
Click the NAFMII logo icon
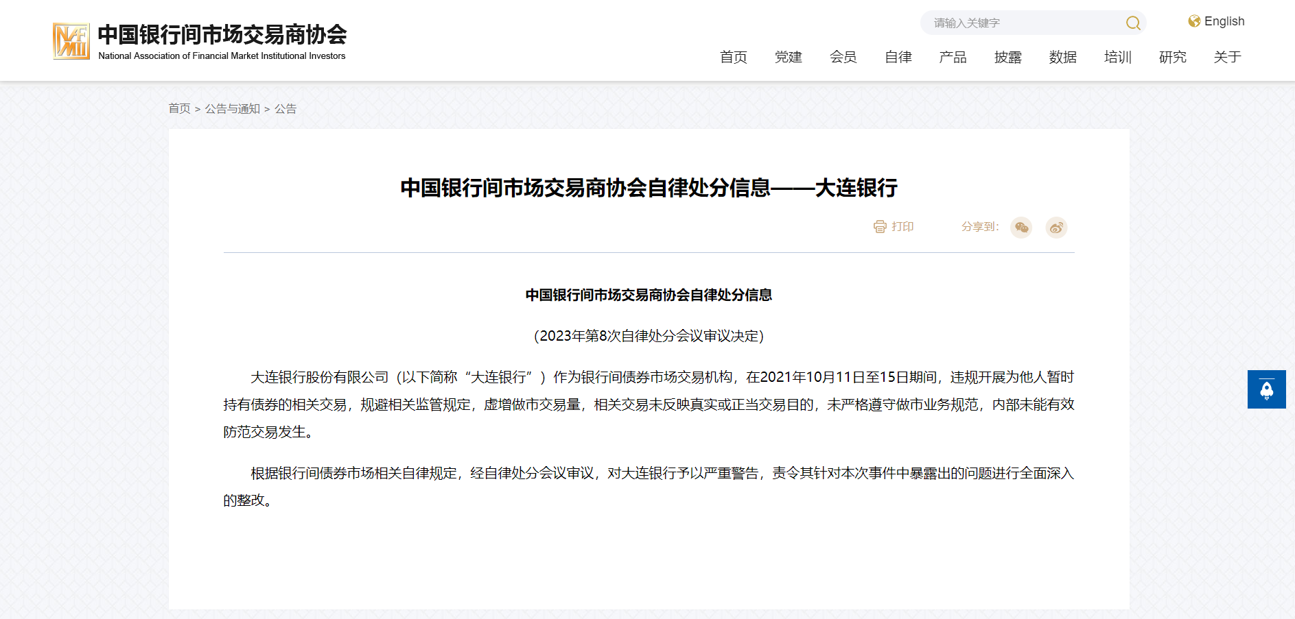pos(71,41)
